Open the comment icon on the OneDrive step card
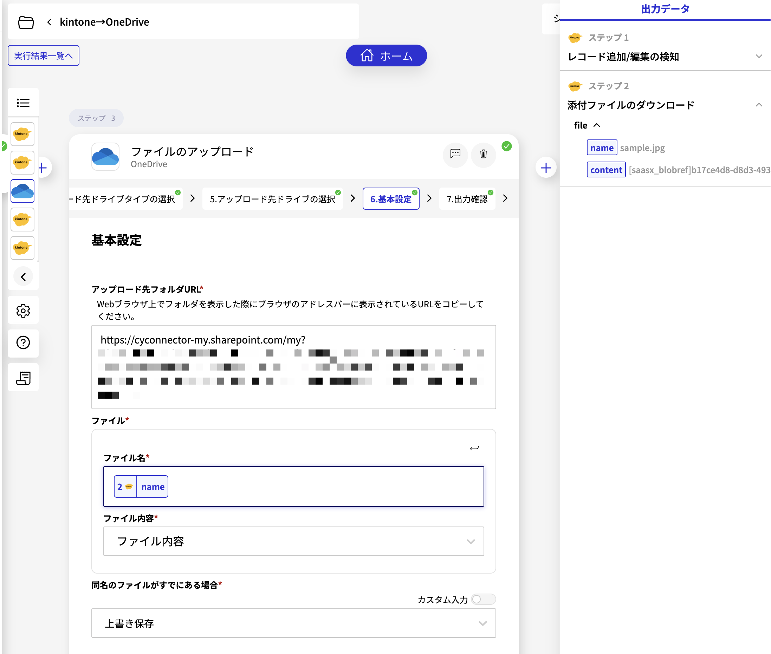Screen dimensions: 771x654 455,155
